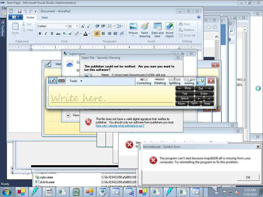The width and height of the screenshot is (263, 197).
Task: Customize Quick Access Toolbar dropdown in WordPad
Action: (35, 11)
